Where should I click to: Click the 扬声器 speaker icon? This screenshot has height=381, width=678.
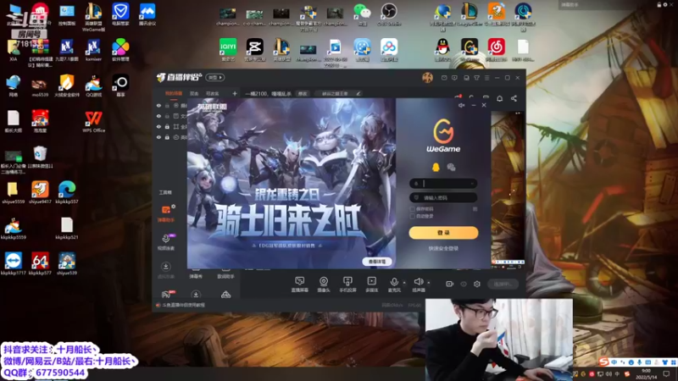click(x=418, y=282)
